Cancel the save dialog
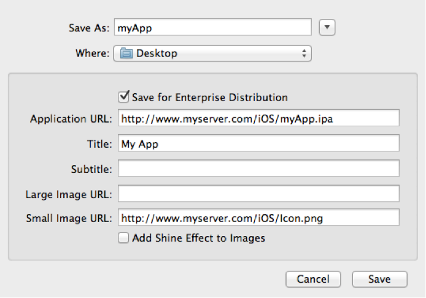The image size is (426, 298). coord(313,279)
